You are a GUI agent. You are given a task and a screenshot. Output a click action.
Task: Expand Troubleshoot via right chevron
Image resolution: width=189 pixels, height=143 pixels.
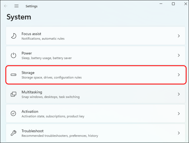[179, 133]
